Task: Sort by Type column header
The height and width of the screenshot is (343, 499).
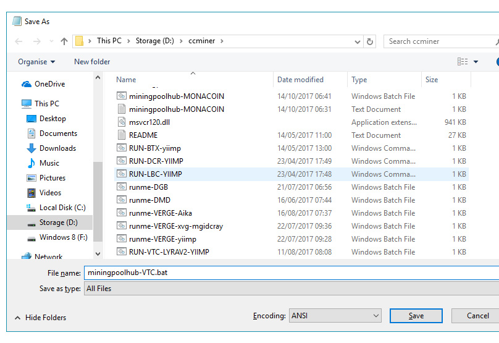Action: coord(359,80)
